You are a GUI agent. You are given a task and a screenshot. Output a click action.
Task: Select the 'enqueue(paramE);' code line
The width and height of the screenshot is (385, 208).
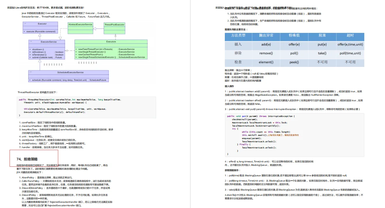click(x=252, y=138)
